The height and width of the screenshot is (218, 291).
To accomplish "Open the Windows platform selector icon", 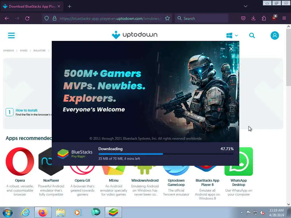I will click(229, 35).
